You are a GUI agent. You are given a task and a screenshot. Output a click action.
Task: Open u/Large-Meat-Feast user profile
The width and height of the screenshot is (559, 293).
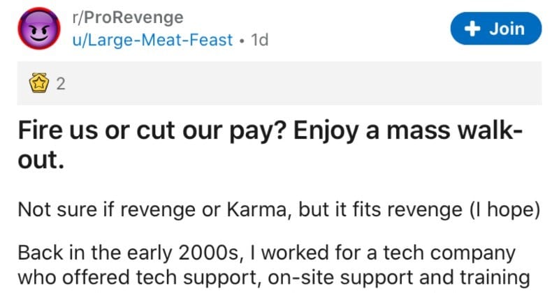152,40
